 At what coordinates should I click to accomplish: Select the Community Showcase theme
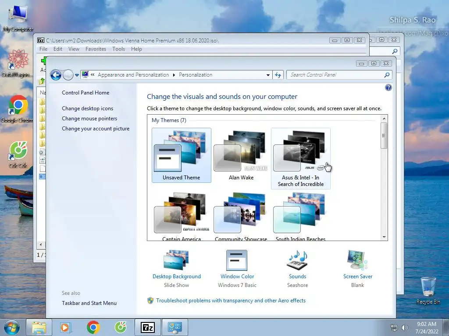click(x=241, y=216)
